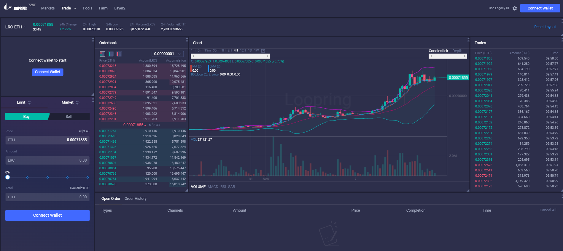Open the Markets page

(48, 8)
